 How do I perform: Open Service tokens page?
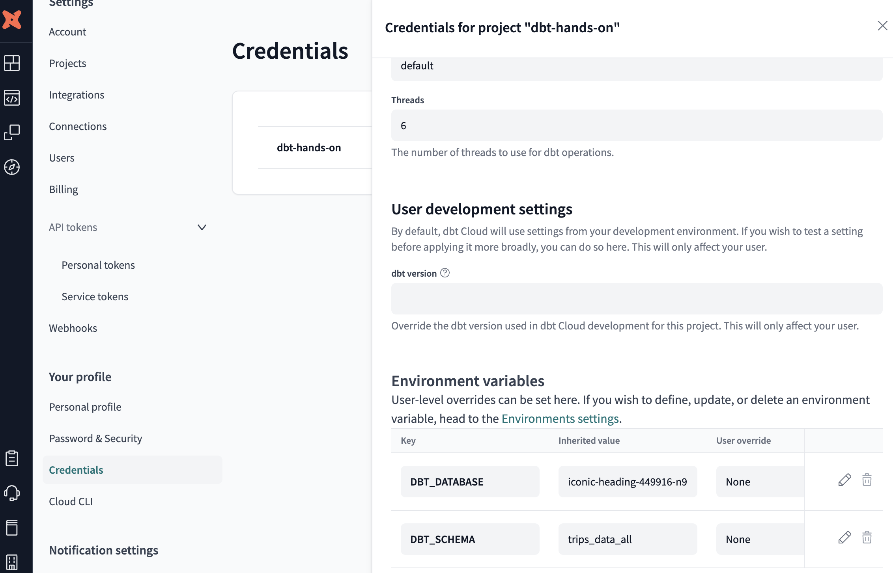[x=95, y=297]
